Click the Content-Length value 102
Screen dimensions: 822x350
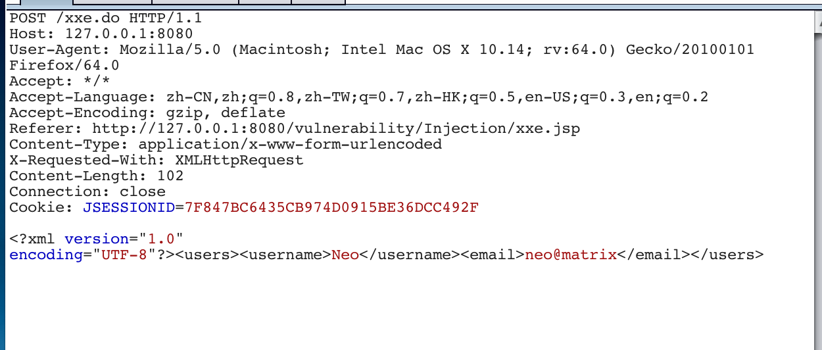click(170, 176)
